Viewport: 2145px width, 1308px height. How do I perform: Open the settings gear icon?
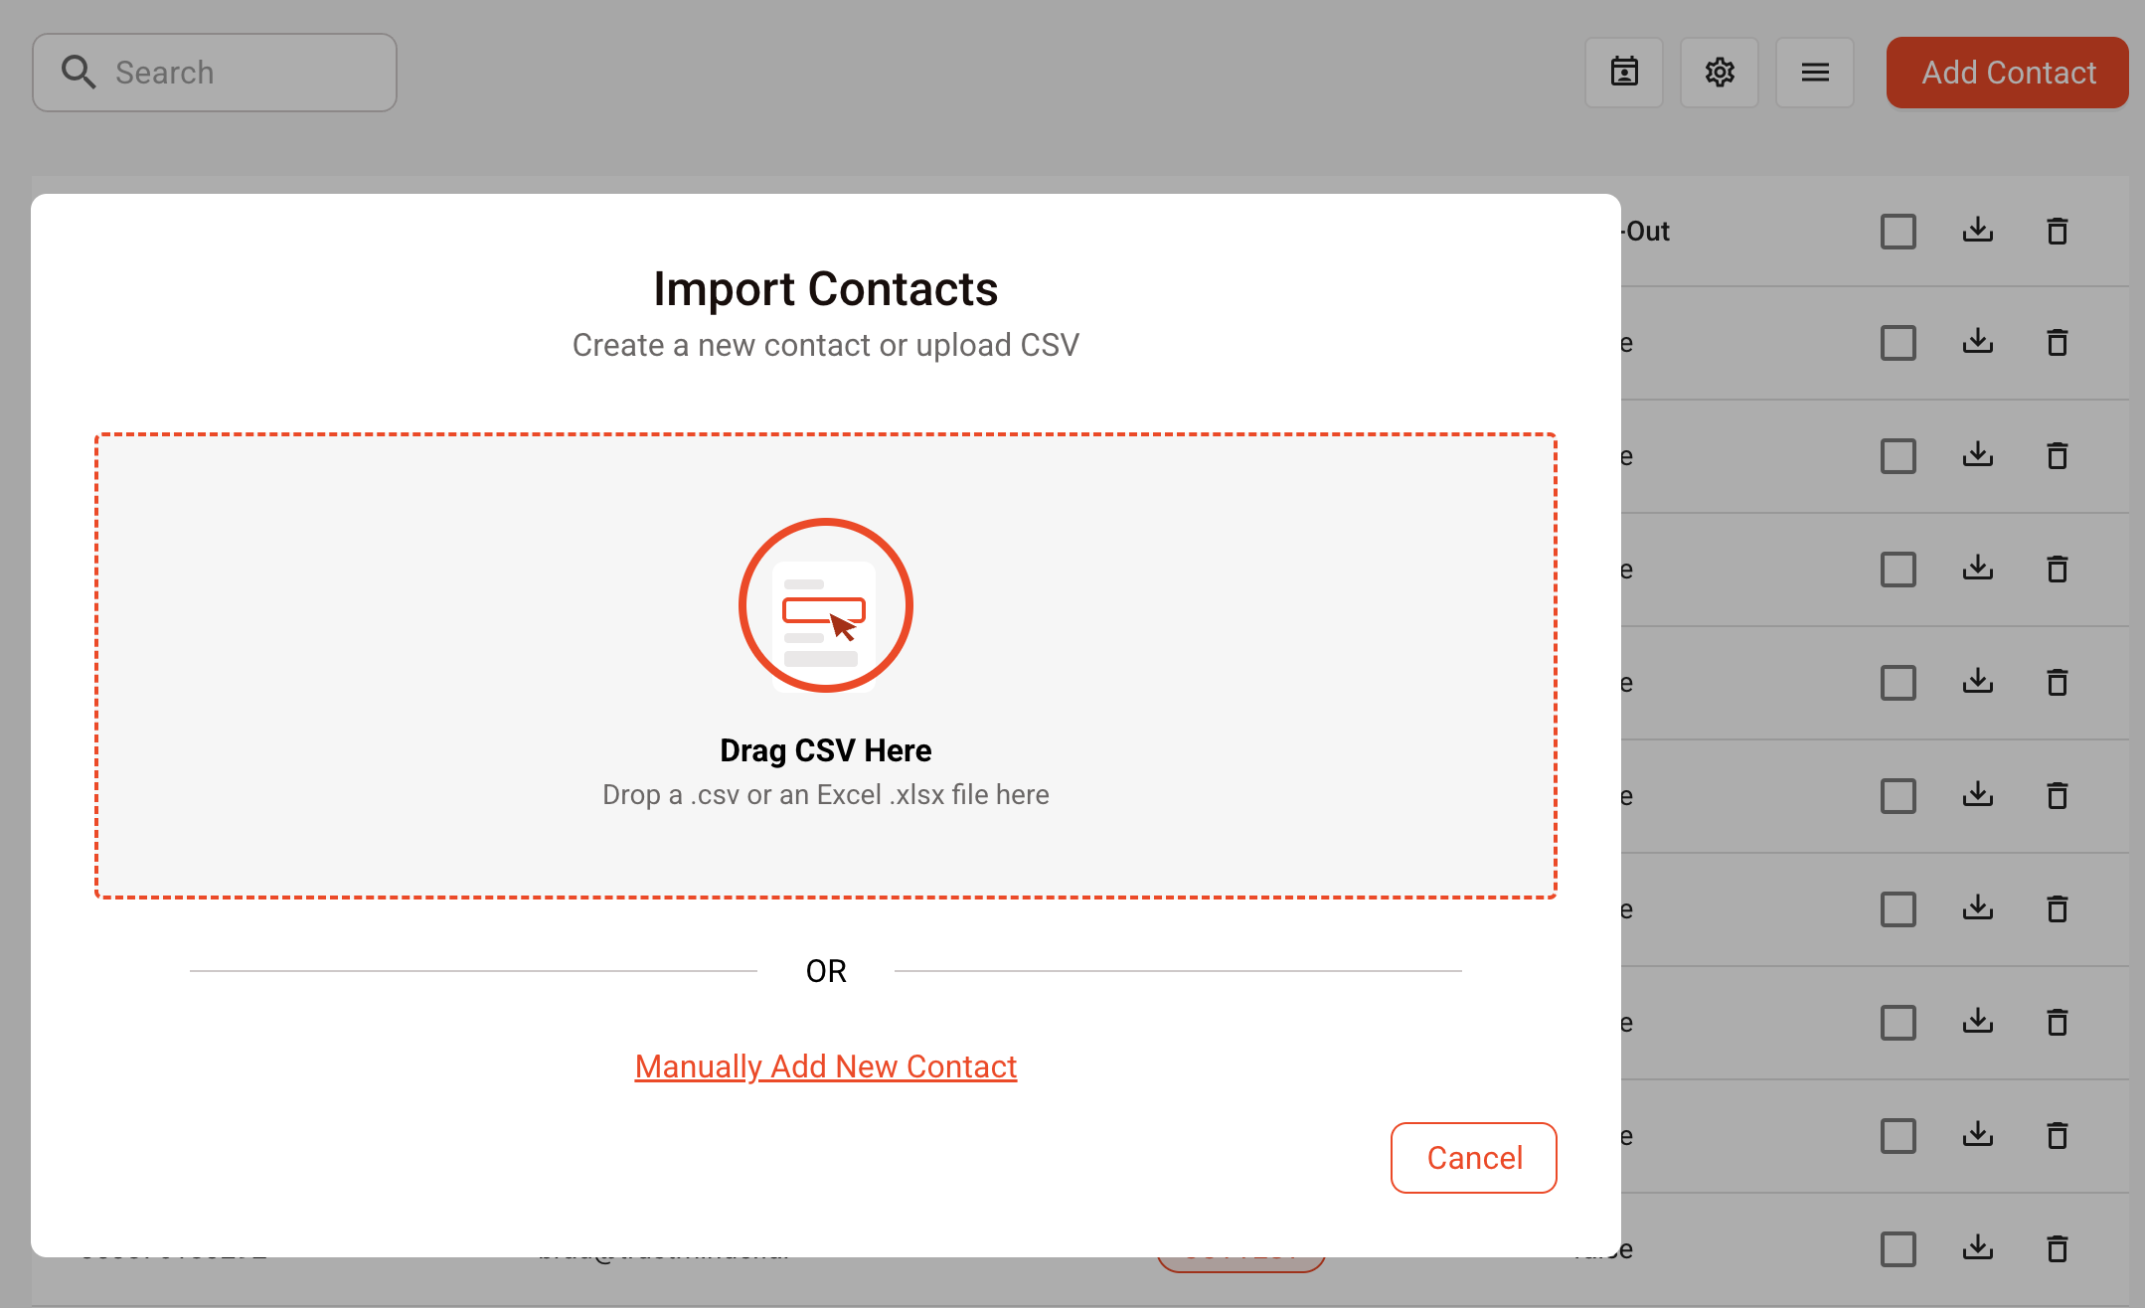(x=1720, y=73)
